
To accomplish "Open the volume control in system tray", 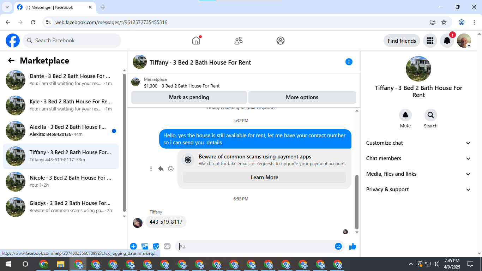I will [x=436, y=264].
